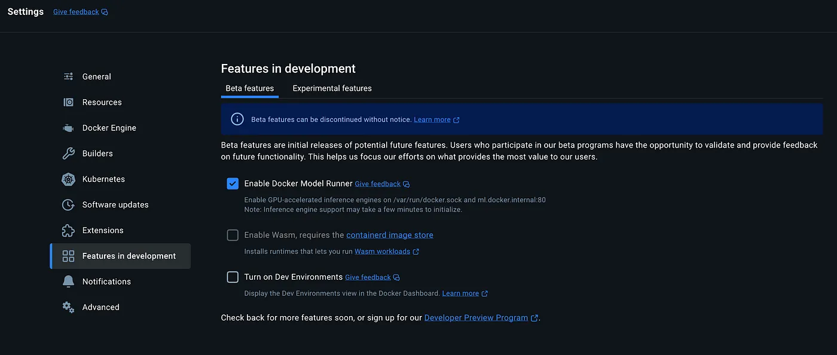Click the Settings page title
Screen dimensions: 837x355
pyautogui.click(x=26, y=12)
